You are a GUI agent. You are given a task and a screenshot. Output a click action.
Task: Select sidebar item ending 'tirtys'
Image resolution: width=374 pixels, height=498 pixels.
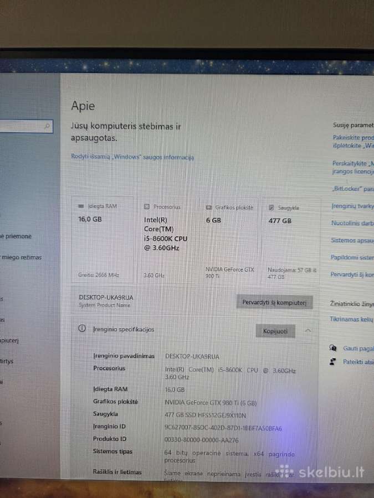7,361
